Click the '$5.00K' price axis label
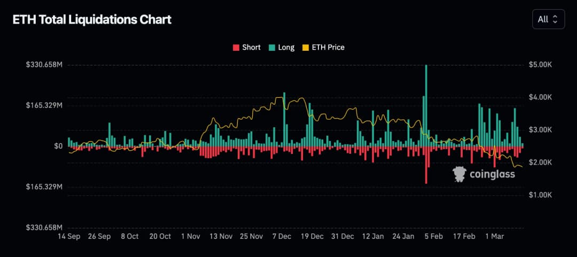This screenshot has width=577, height=257. 540,65
